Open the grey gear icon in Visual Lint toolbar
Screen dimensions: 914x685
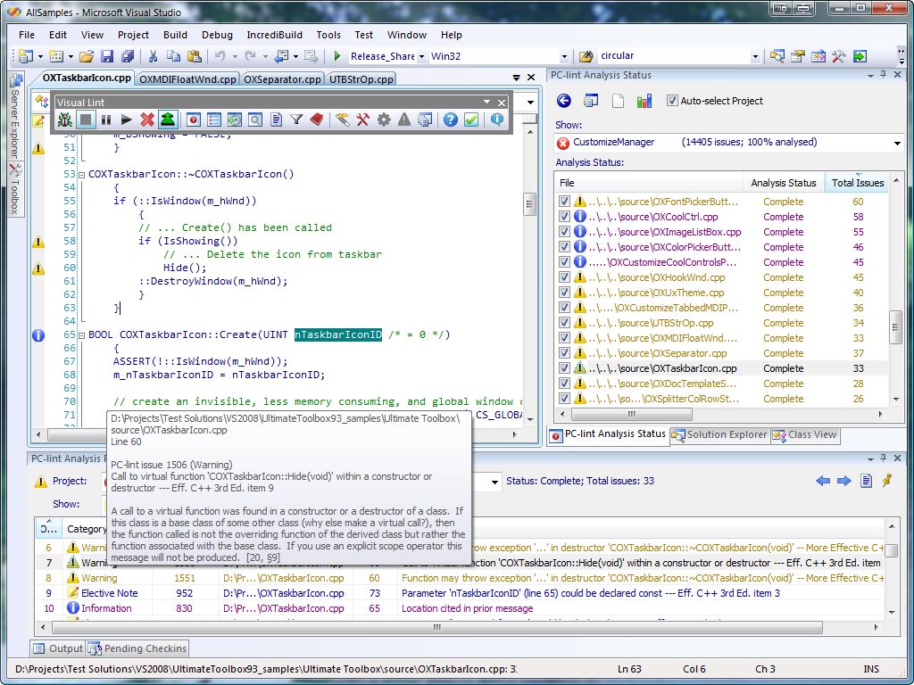coord(384,120)
